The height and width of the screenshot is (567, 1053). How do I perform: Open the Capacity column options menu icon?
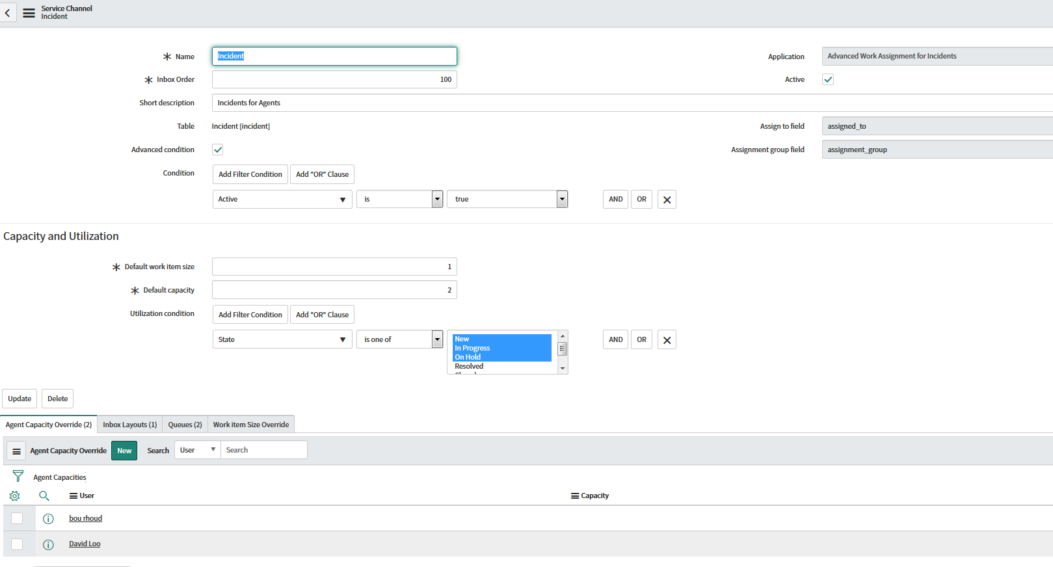(x=575, y=495)
